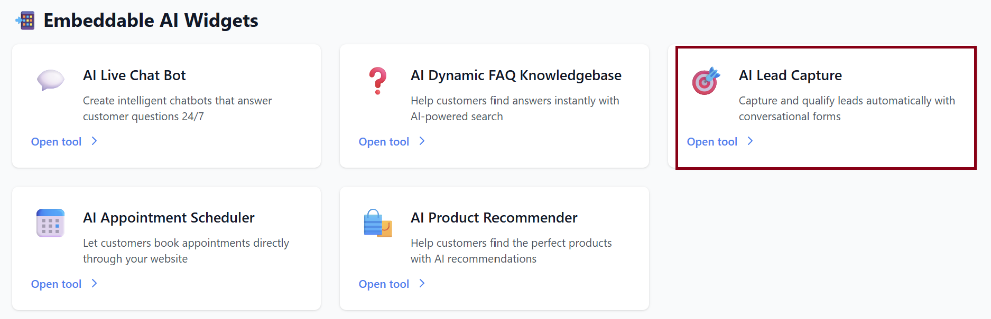Click the Embeddable AI Widgets header icon
The height and width of the screenshot is (319, 991).
pyautogui.click(x=25, y=21)
